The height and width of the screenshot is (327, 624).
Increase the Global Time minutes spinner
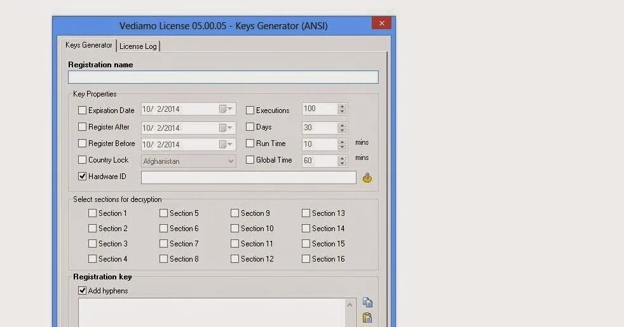[343, 158]
